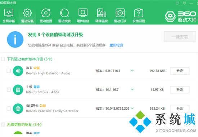Open the 硬件信息 hardware info icon

tap(83, 13)
